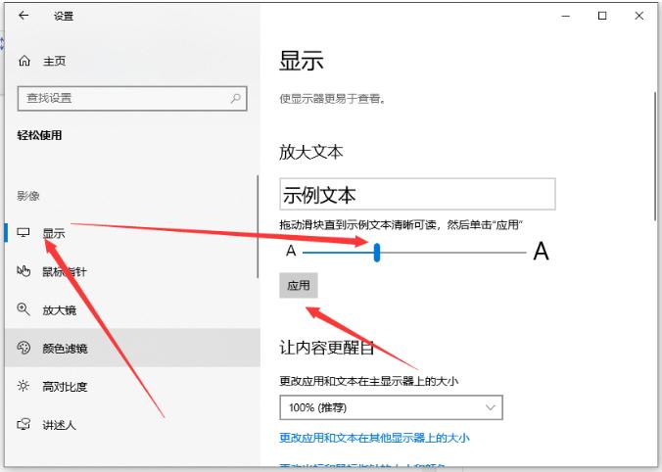Image resolution: width=662 pixels, height=472 pixels.
Task: Click the 应用 button
Action: (x=299, y=286)
